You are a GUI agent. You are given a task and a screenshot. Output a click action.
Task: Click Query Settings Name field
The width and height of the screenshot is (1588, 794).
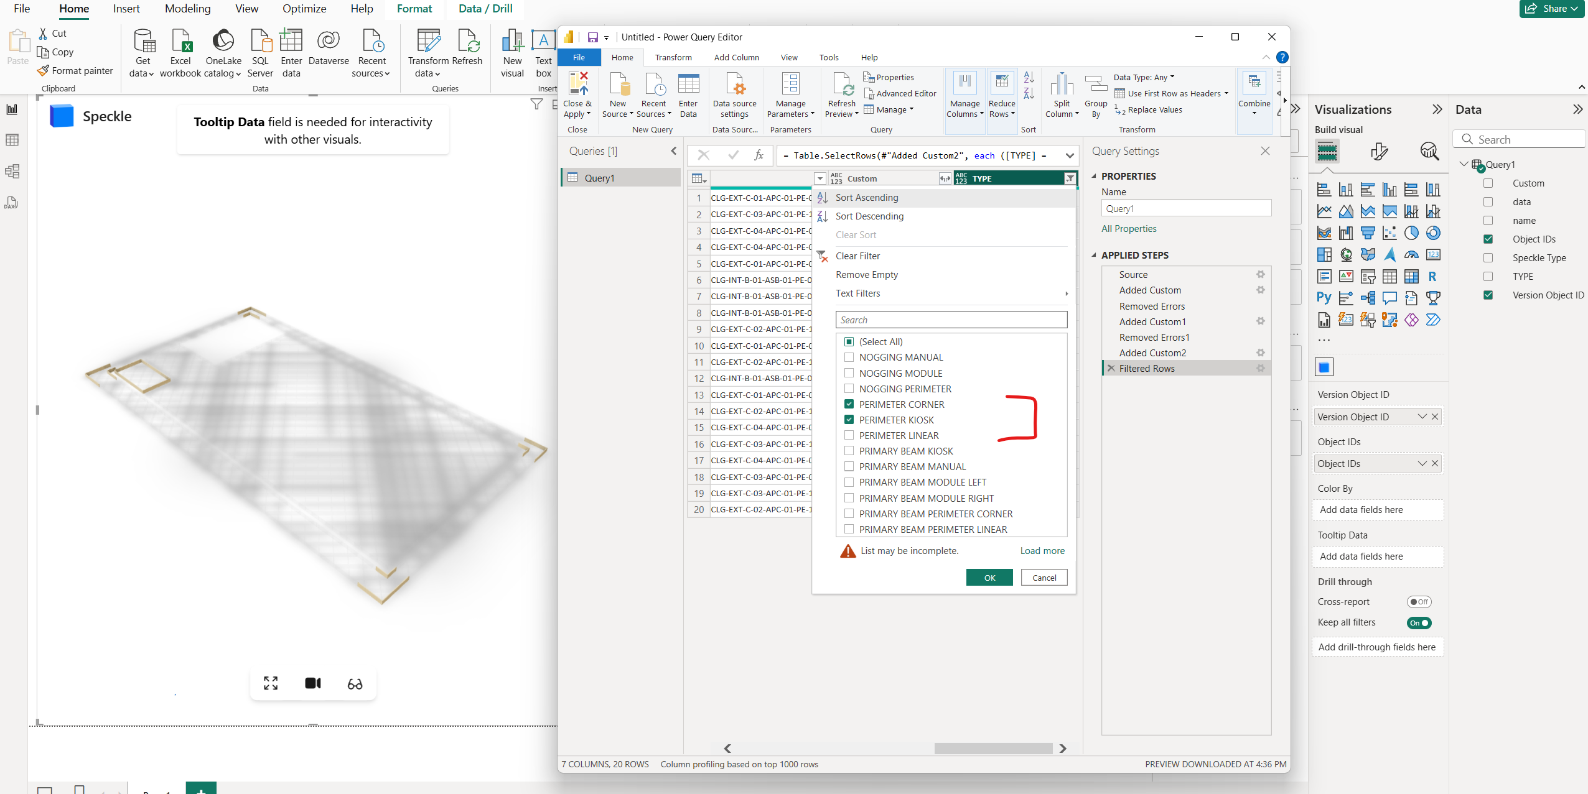[1186, 208]
